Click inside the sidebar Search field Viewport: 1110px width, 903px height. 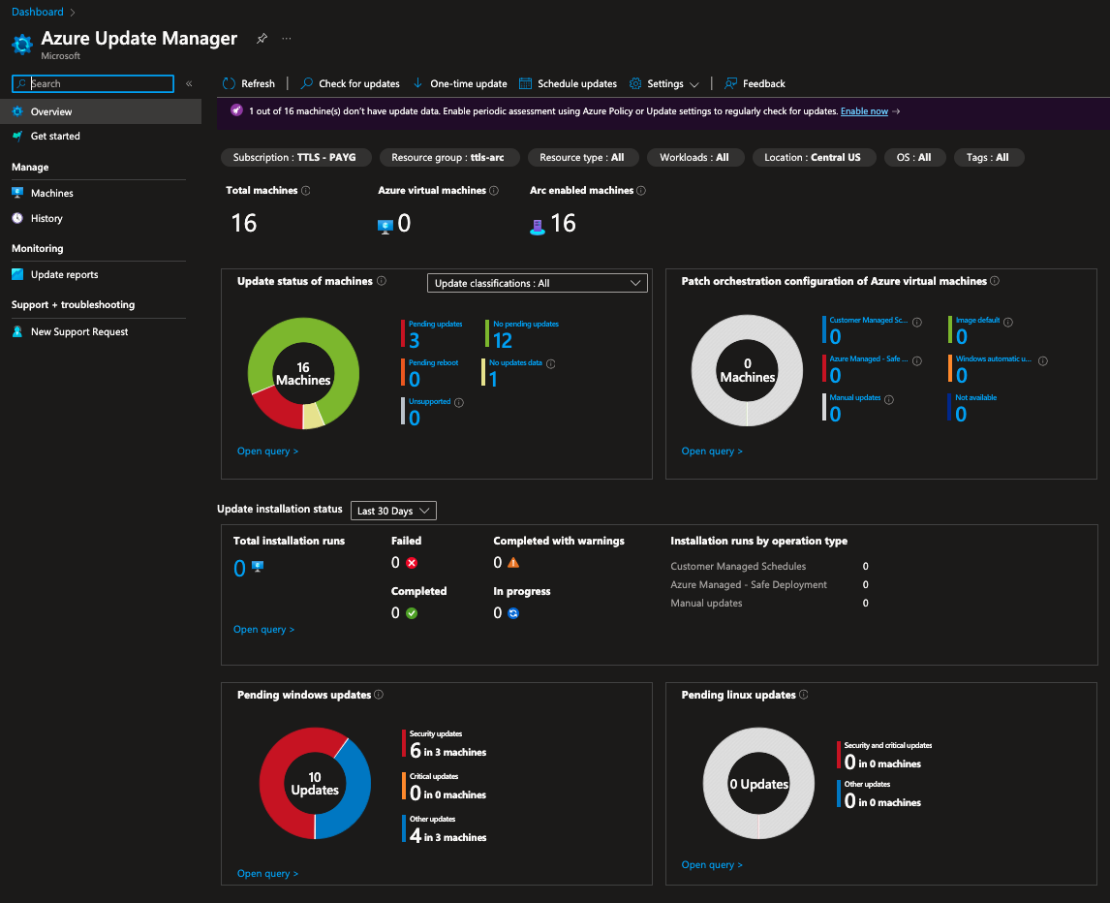click(93, 83)
